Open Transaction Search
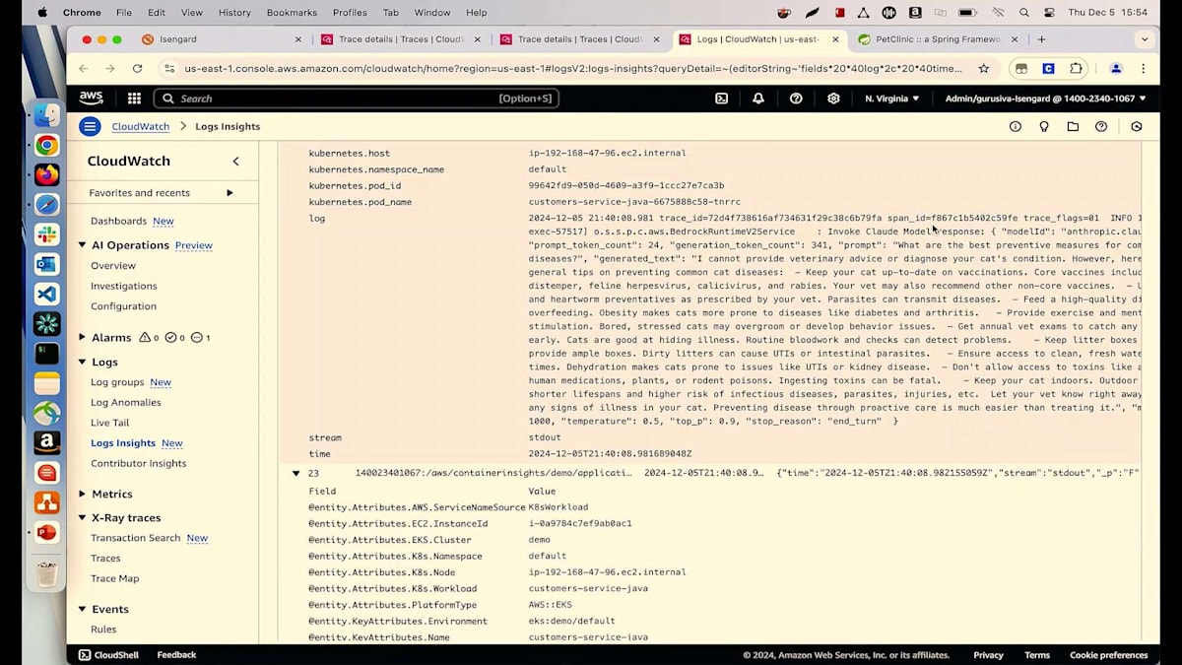Screen dimensions: 1182x665 136,538
